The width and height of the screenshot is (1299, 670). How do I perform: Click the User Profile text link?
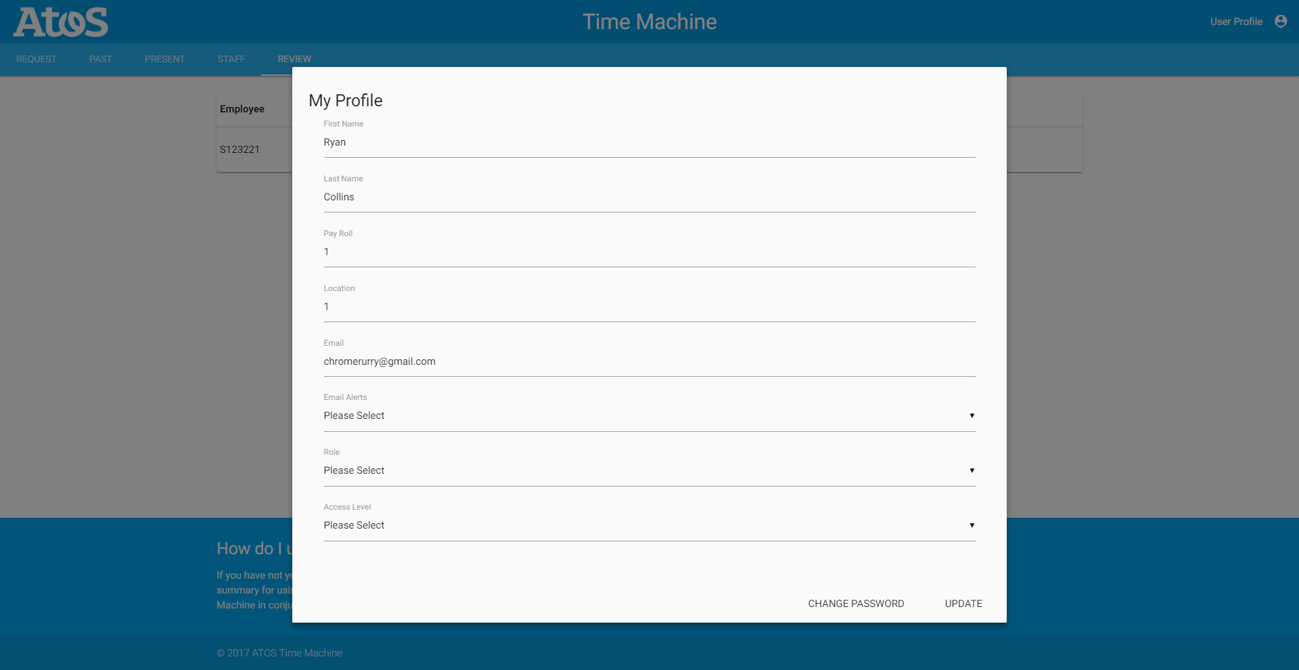click(1236, 22)
